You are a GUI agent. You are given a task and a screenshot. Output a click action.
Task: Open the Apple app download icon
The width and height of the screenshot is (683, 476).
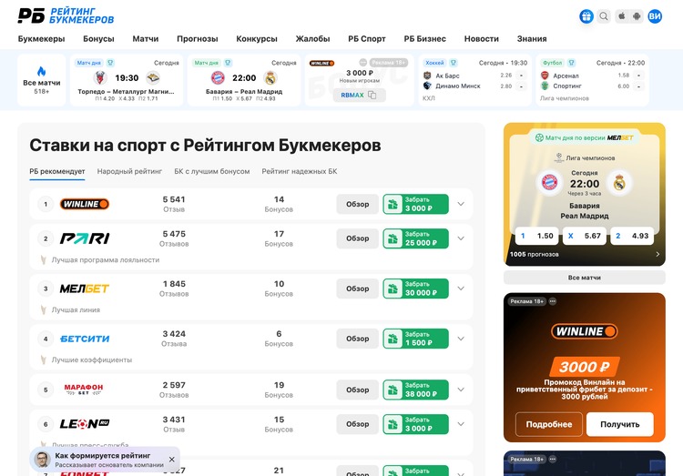coord(622,16)
